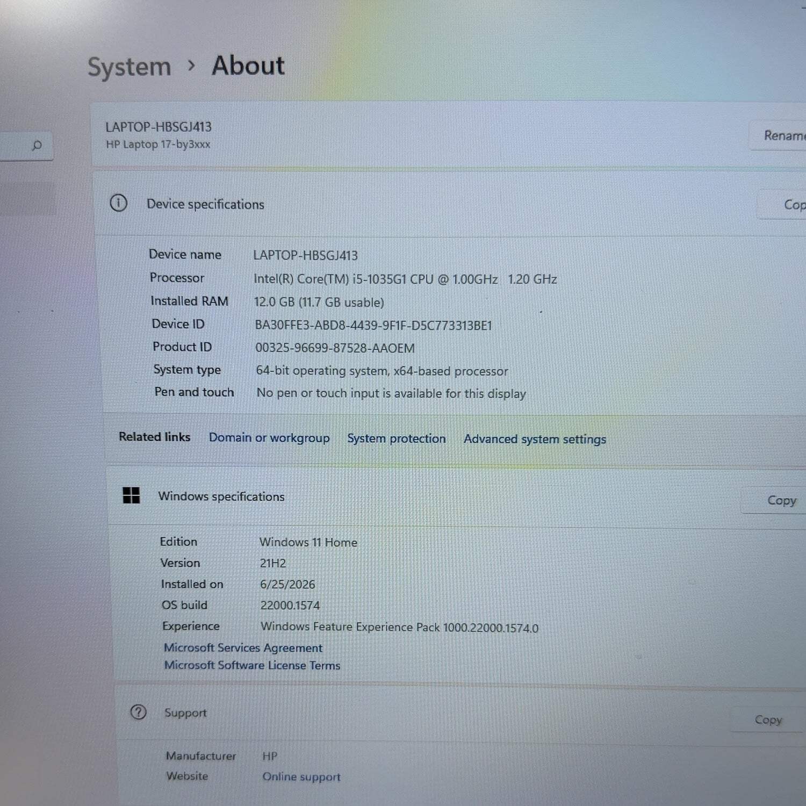Open the Microsoft Services Agreement link
The image size is (806, 806).
(x=243, y=647)
